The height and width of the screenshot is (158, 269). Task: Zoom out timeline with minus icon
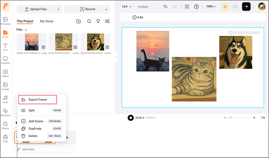225,118
